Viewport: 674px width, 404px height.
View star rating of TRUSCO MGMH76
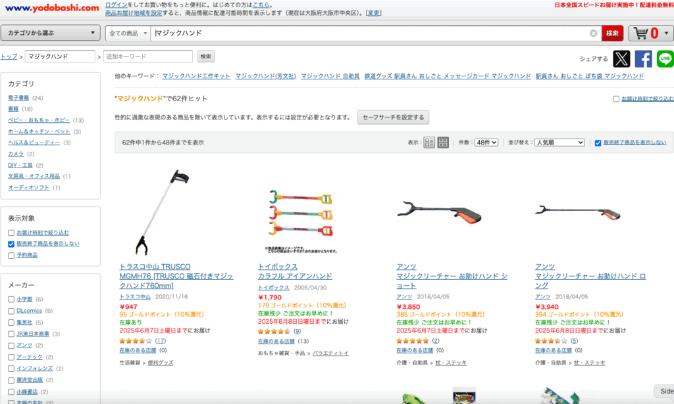click(136, 341)
